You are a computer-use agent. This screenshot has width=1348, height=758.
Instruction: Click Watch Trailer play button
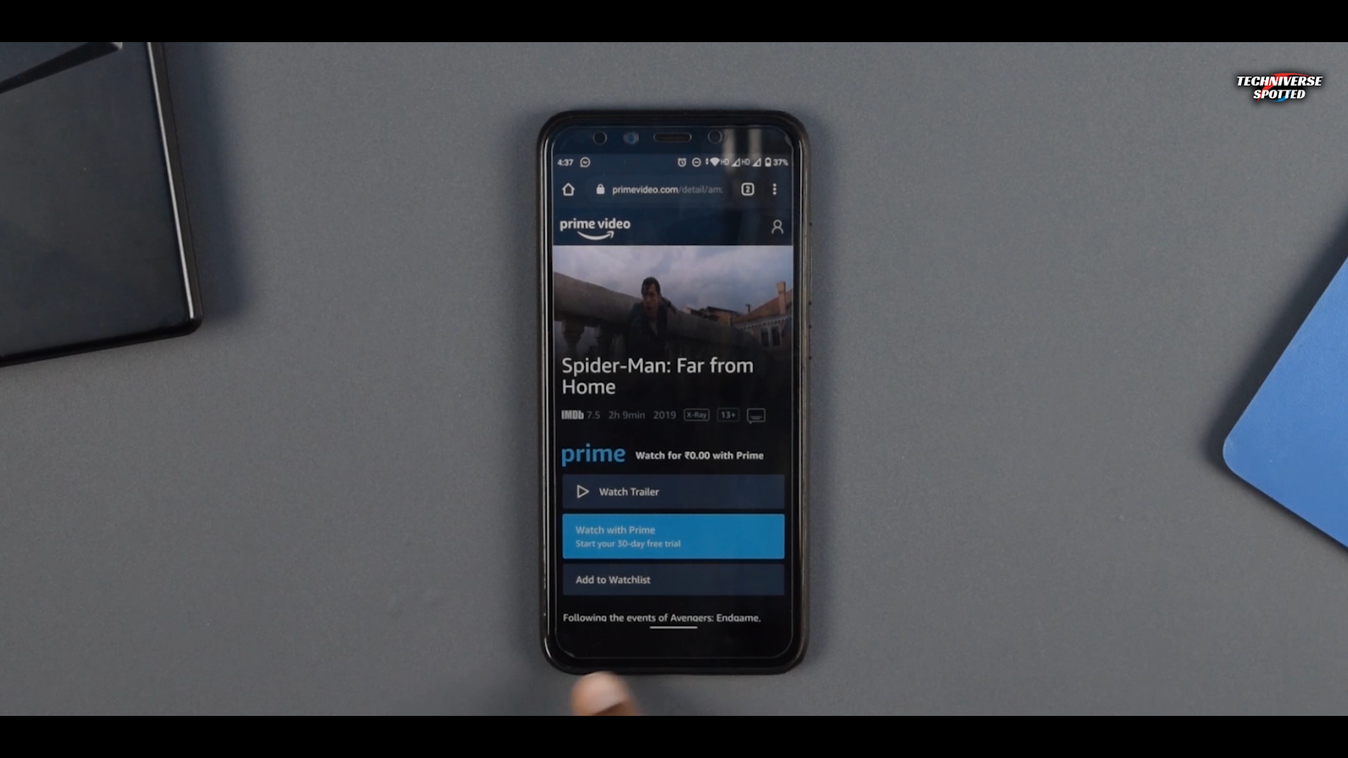coord(582,491)
